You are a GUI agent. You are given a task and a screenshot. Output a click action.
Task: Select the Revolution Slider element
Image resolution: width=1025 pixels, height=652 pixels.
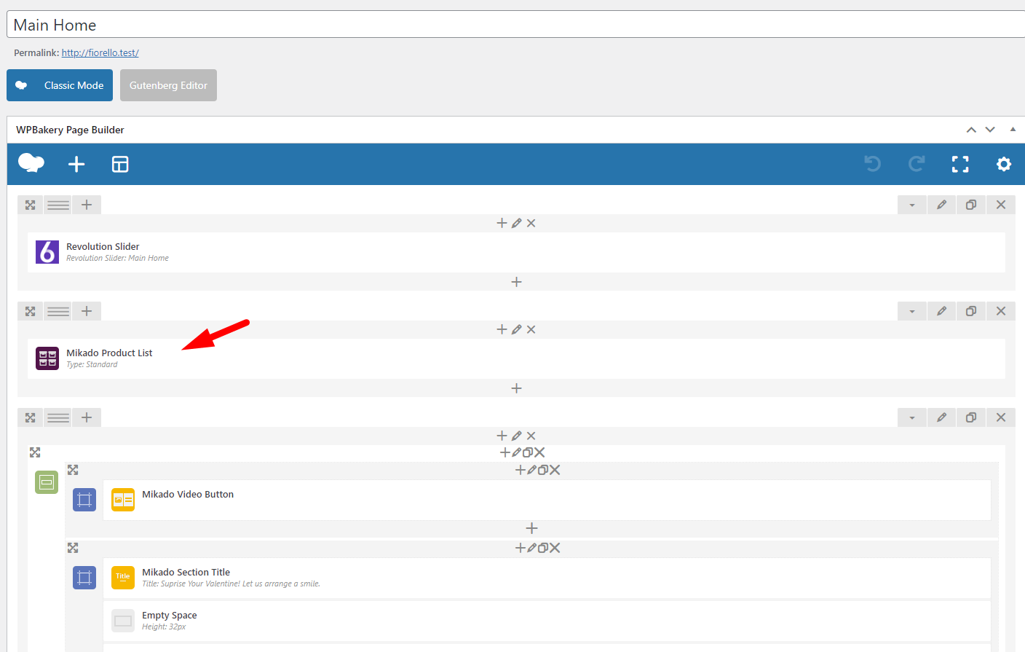516,252
